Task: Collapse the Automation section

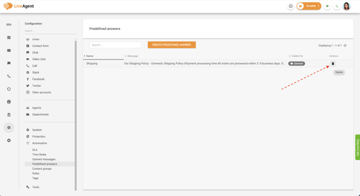Action: coord(39,143)
